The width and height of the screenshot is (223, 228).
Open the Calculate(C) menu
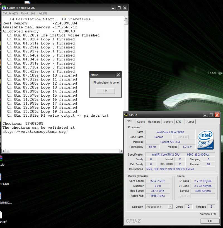[10, 13]
